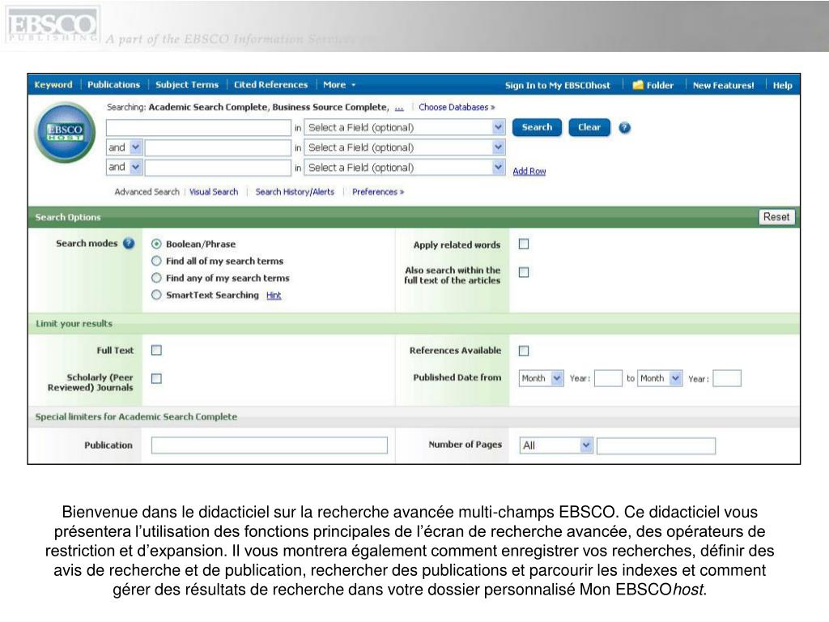Check References Available box
This screenshot has height=622, width=829.
524,351
